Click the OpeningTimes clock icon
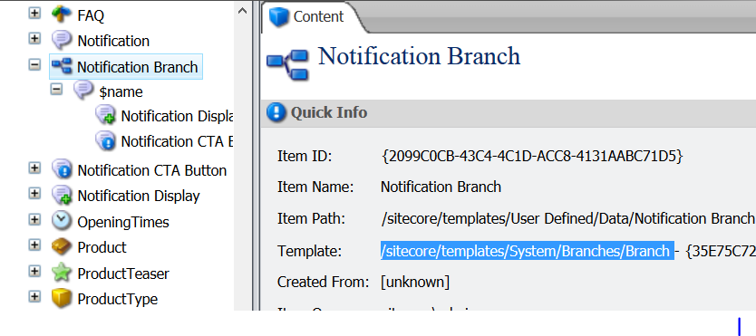756x336 pixels. pyautogui.click(x=62, y=221)
